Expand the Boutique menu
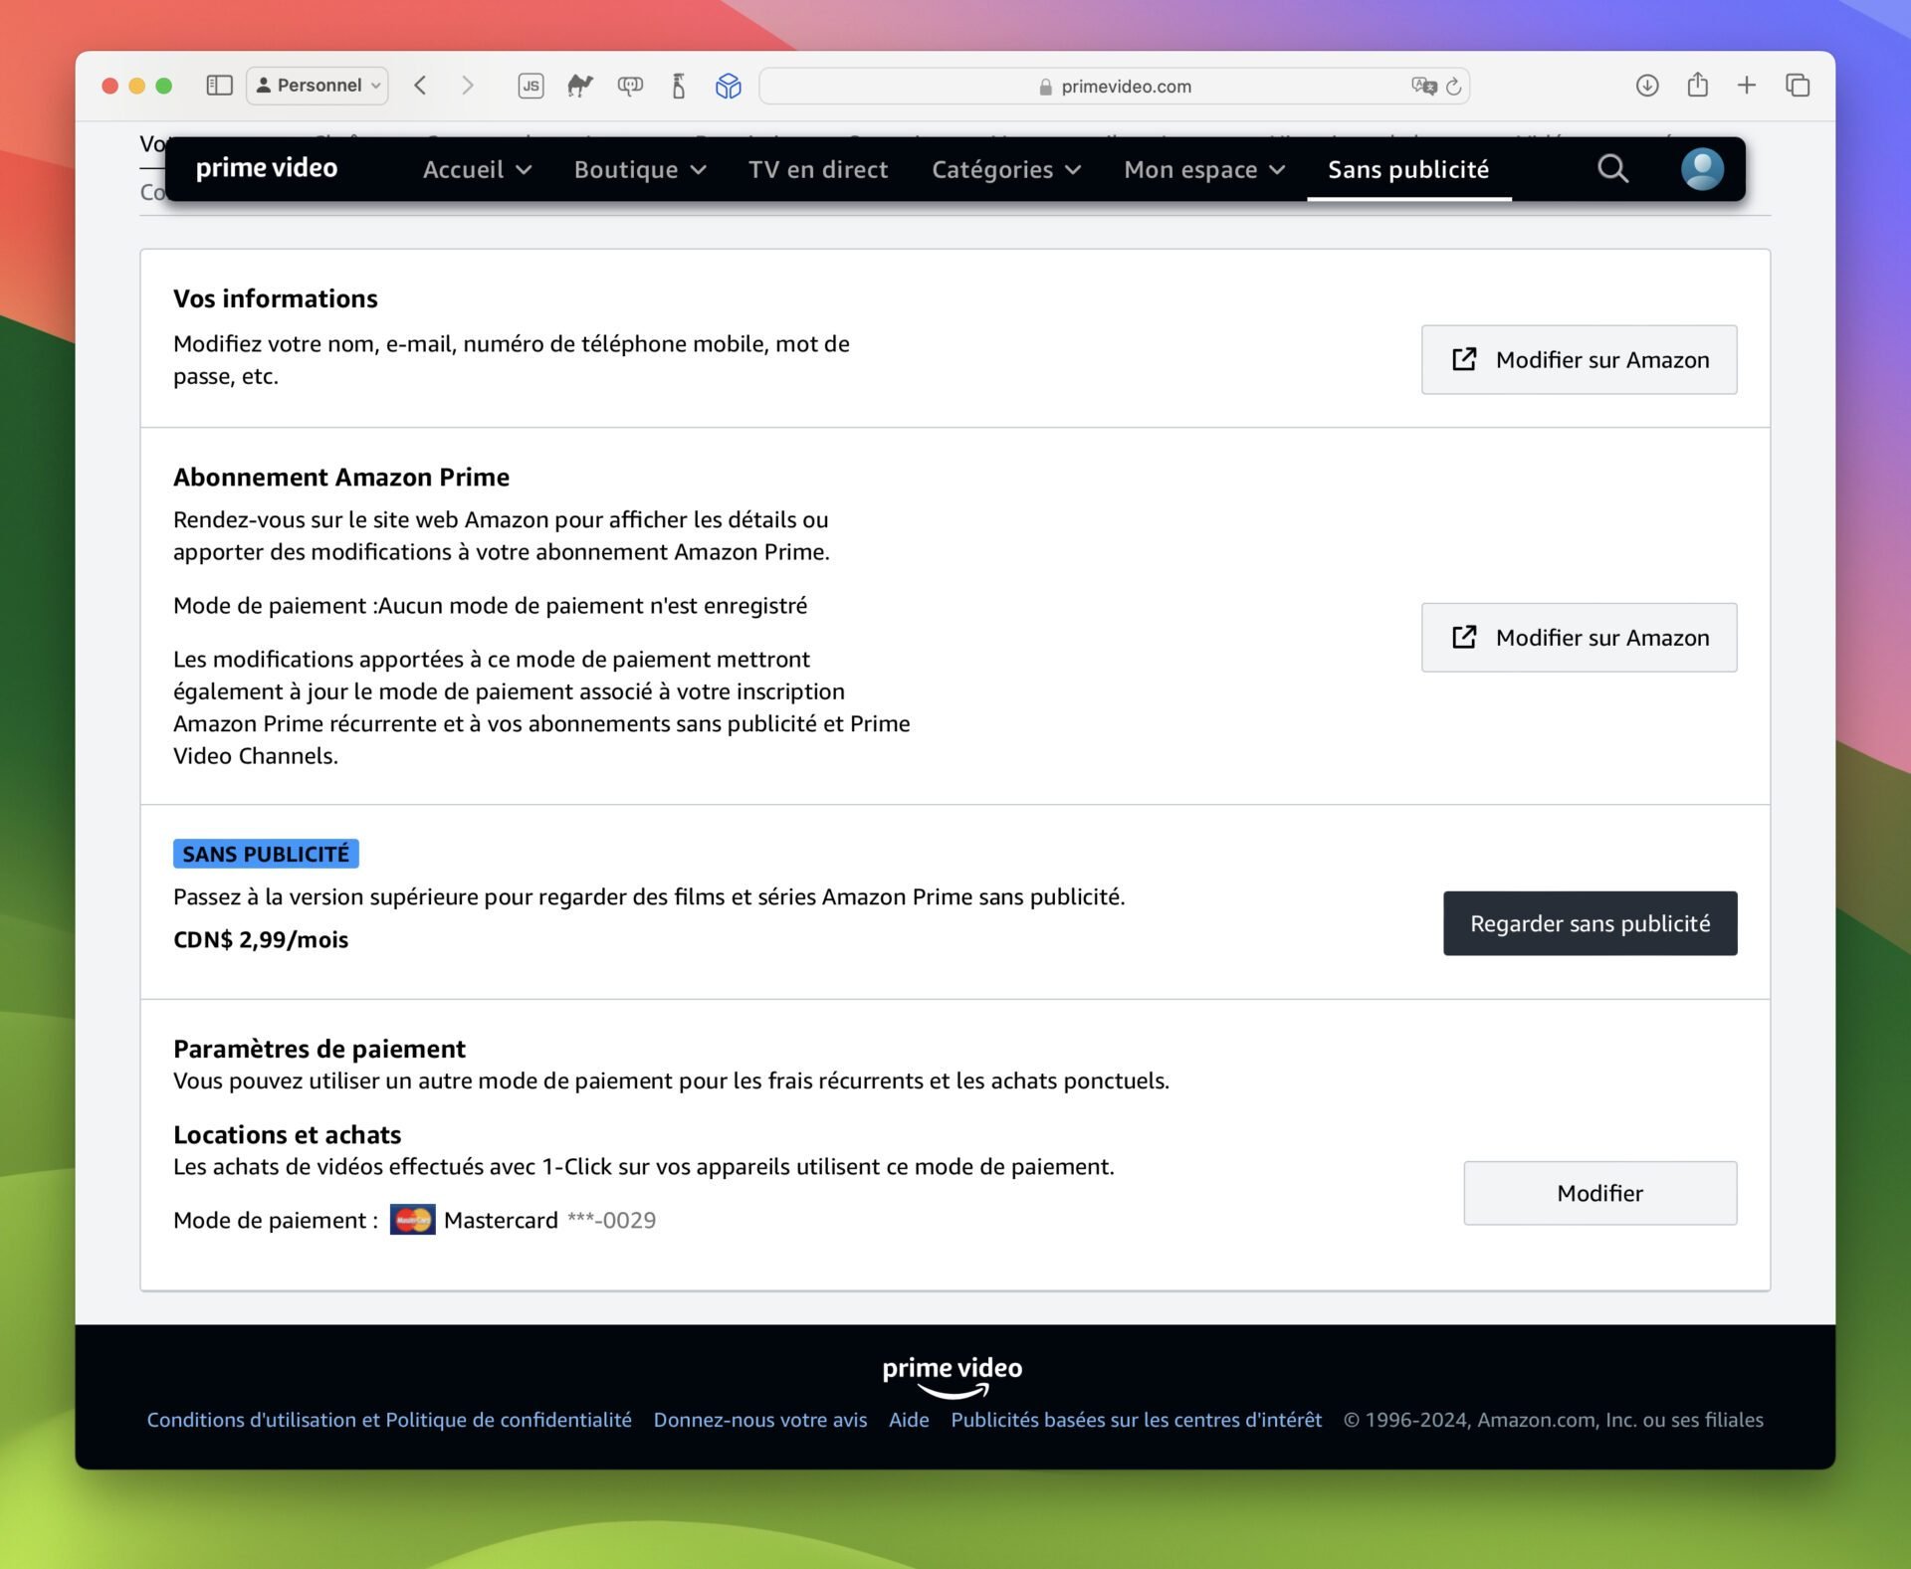The width and height of the screenshot is (1911, 1569). point(640,170)
